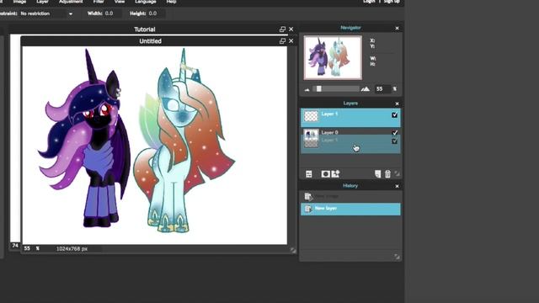Toggle visibility checkbox of highlighted Layer 1
539x303 pixels.
(395, 114)
